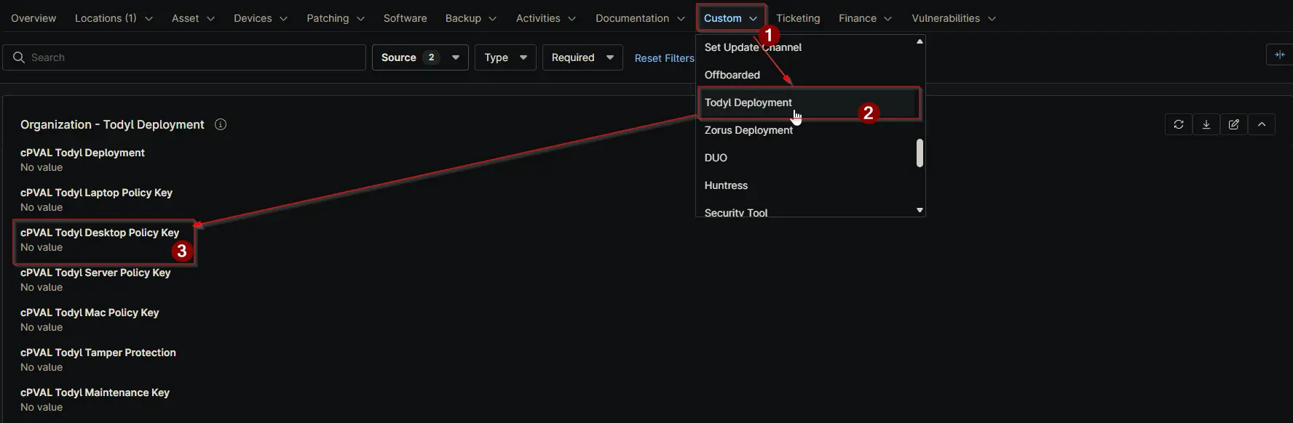The image size is (1293, 423).
Task: Click the cPVAL Todyl Laptop Policy Key field
Action: point(96,200)
